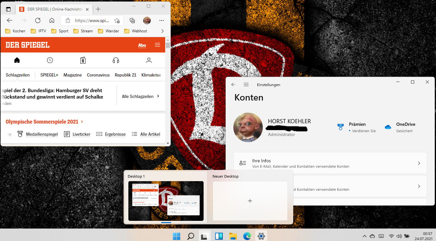
Task: Open Alle Artikel link
Action: click(x=146, y=134)
